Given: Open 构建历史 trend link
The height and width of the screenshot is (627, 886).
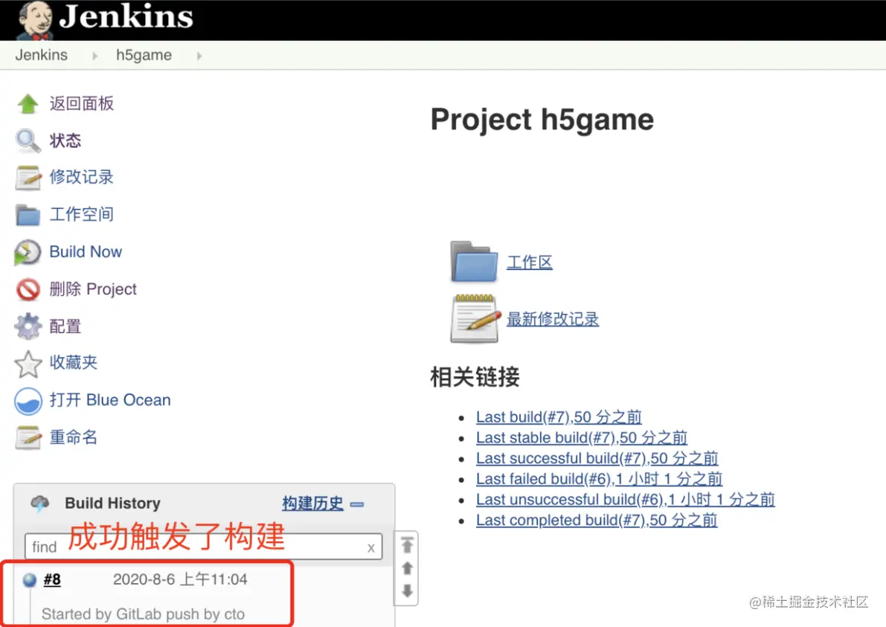Looking at the screenshot, I should pyautogui.click(x=312, y=504).
